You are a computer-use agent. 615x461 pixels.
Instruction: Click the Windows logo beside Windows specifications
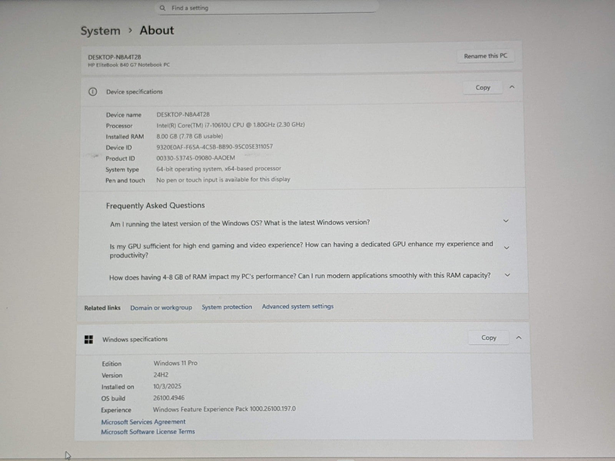pos(89,340)
